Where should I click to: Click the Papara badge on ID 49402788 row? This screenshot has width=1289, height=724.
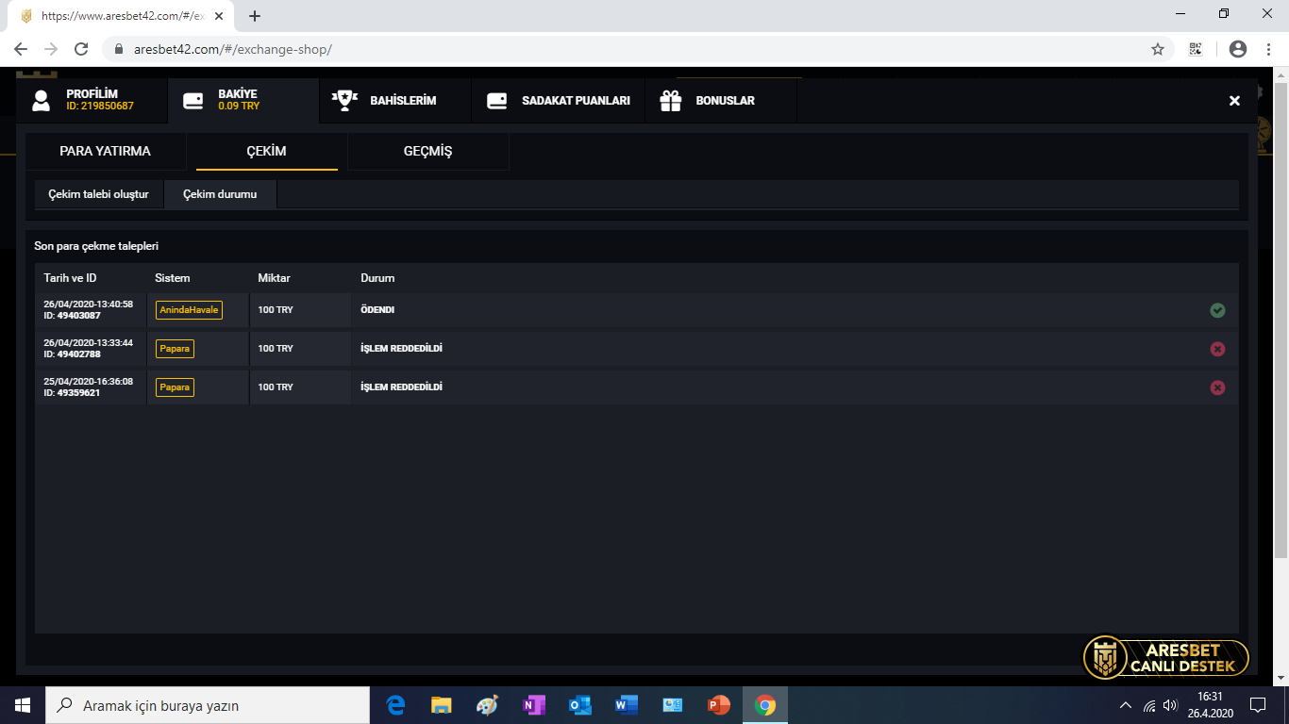click(x=175, y=349)
